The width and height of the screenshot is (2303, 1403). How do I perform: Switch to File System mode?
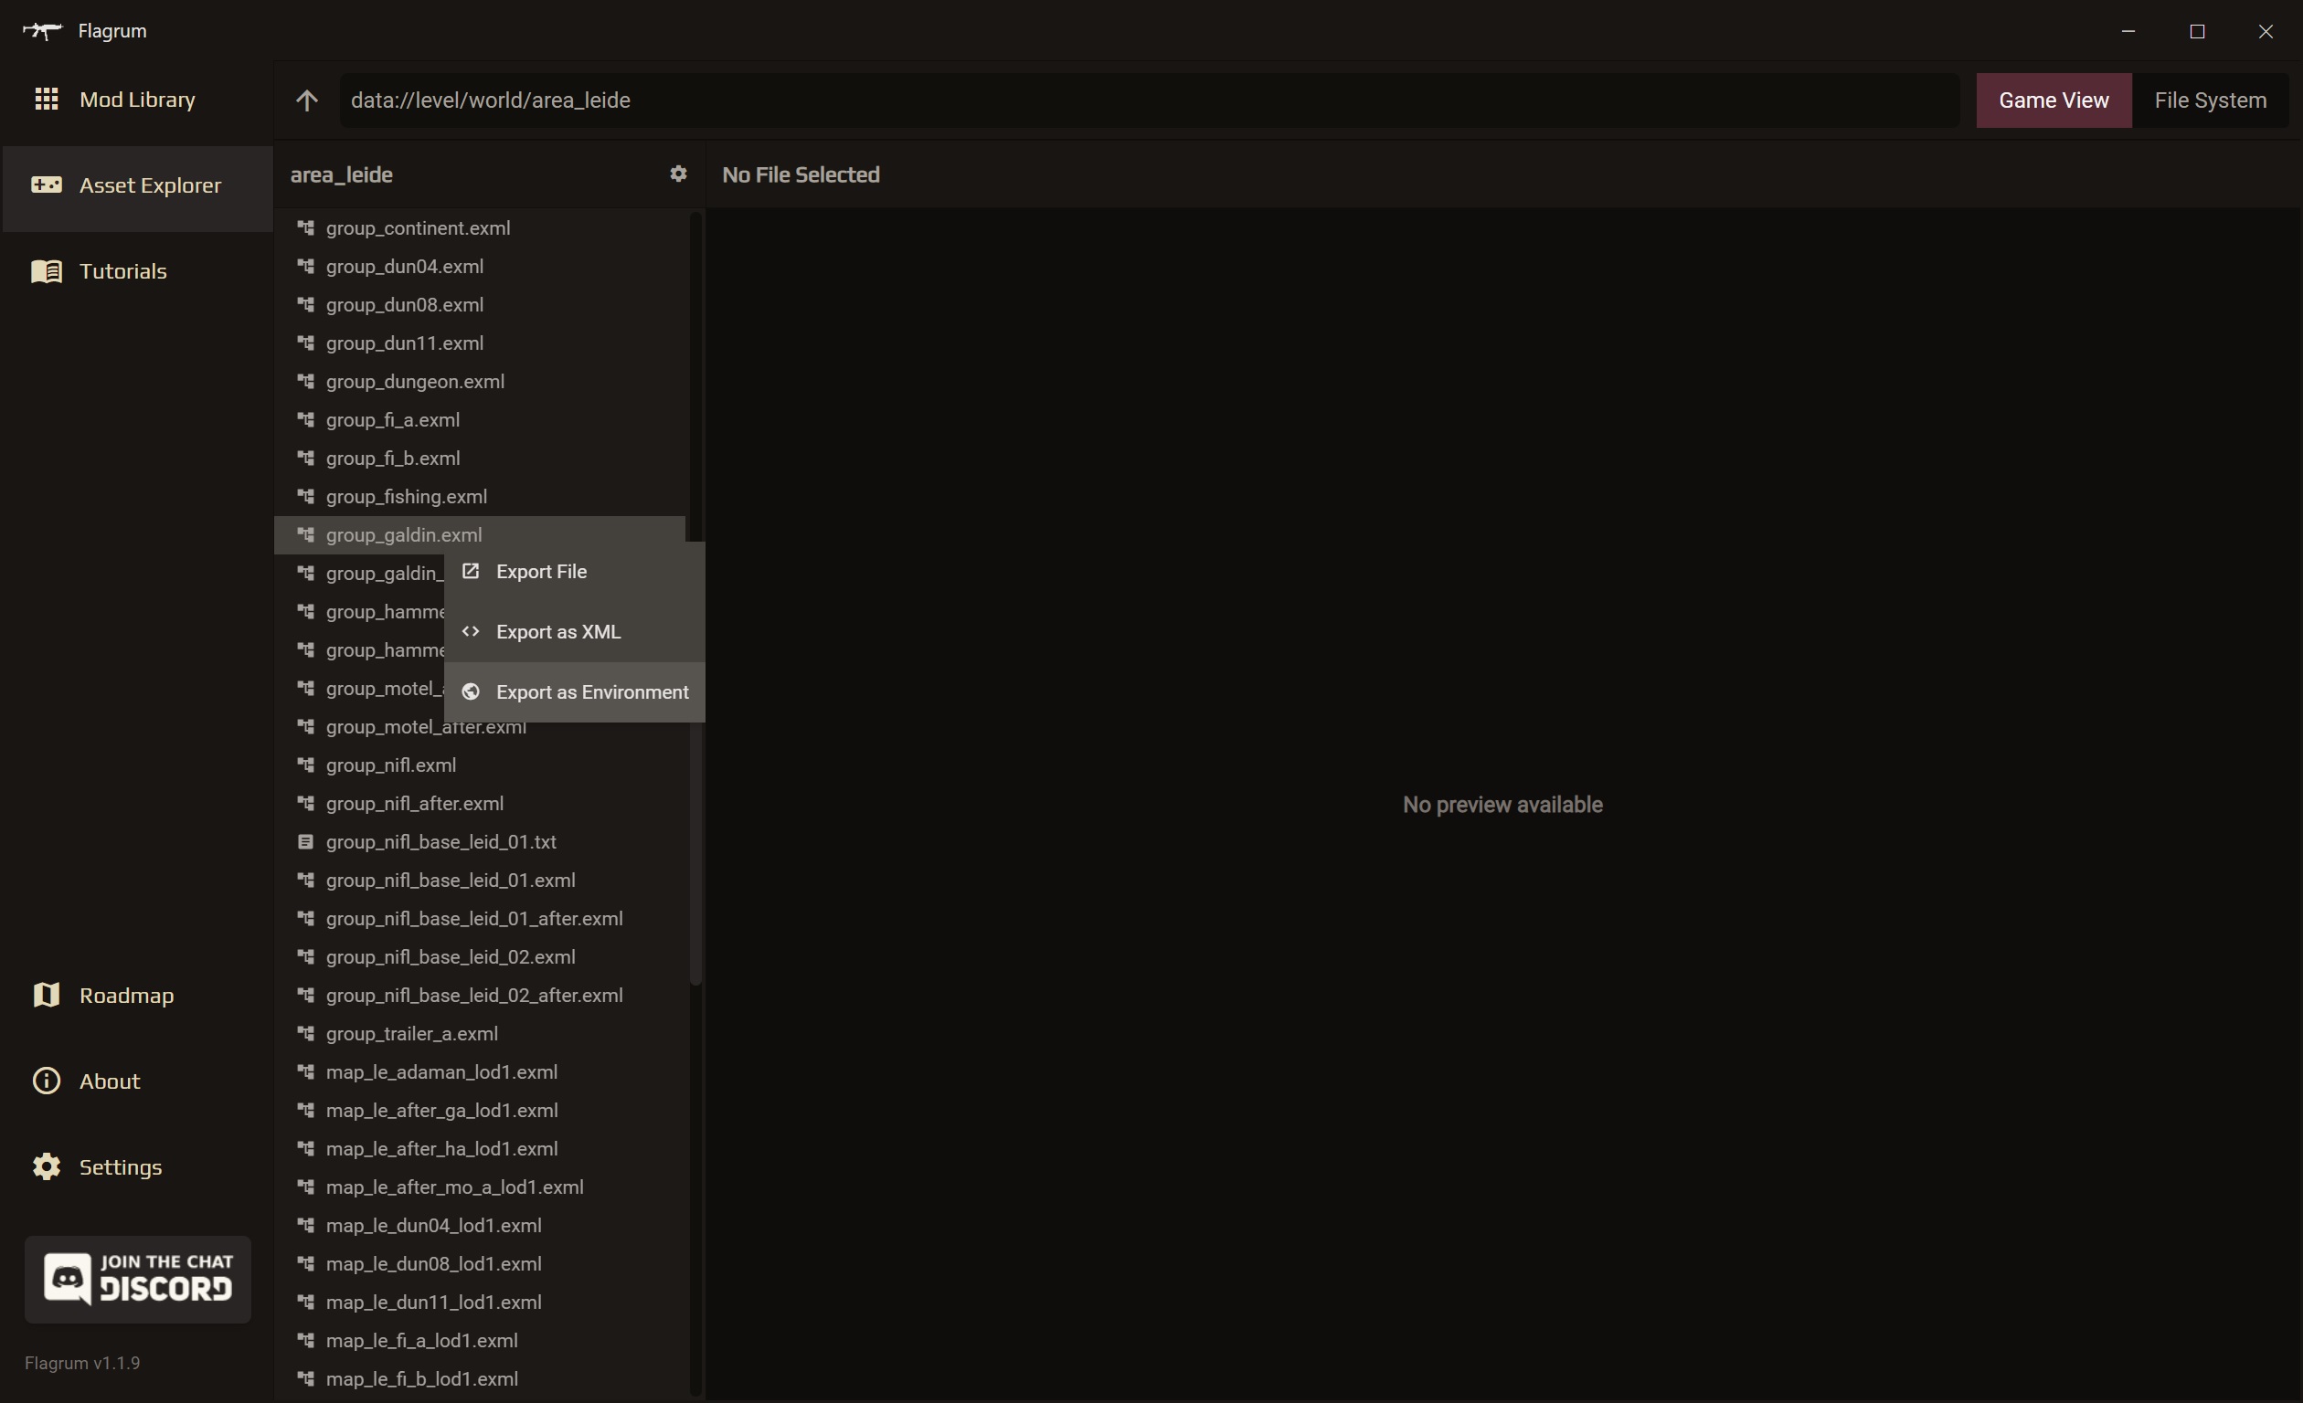pyautogui.click(x=2210, y=100)
